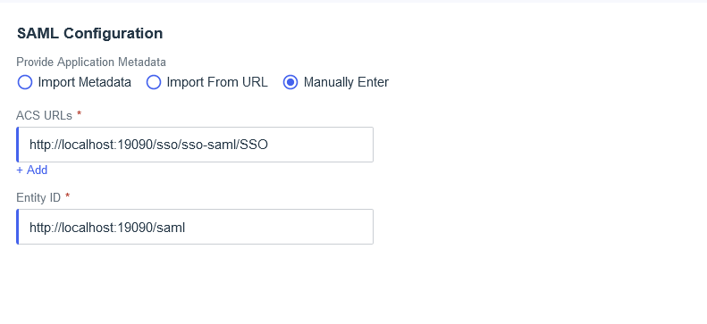
Task: Click the 'Import From URL' label text
Action: click(217, 82)
